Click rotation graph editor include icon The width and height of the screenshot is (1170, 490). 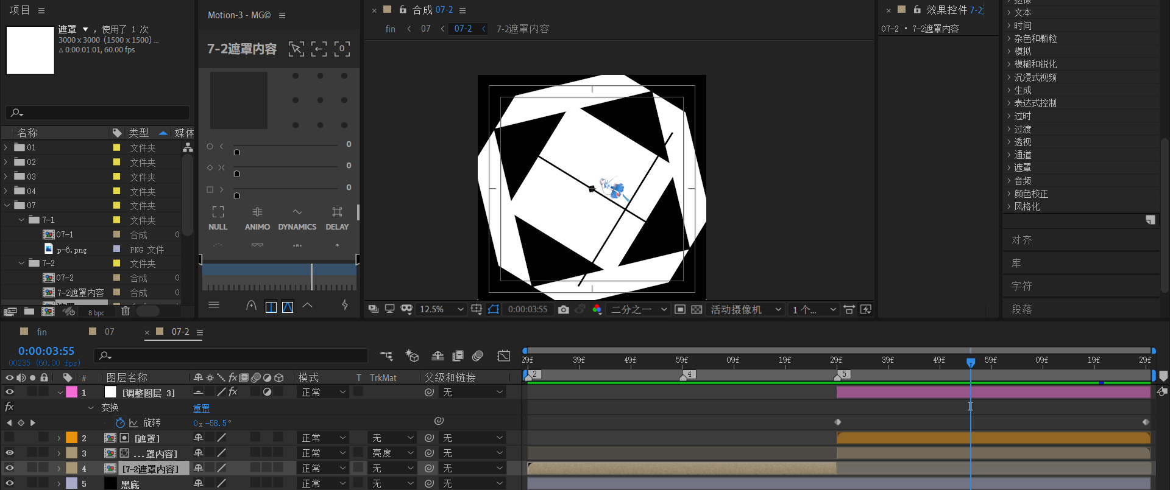point(133,422)
